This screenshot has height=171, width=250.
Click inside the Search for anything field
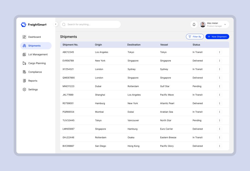pos(92,25)
